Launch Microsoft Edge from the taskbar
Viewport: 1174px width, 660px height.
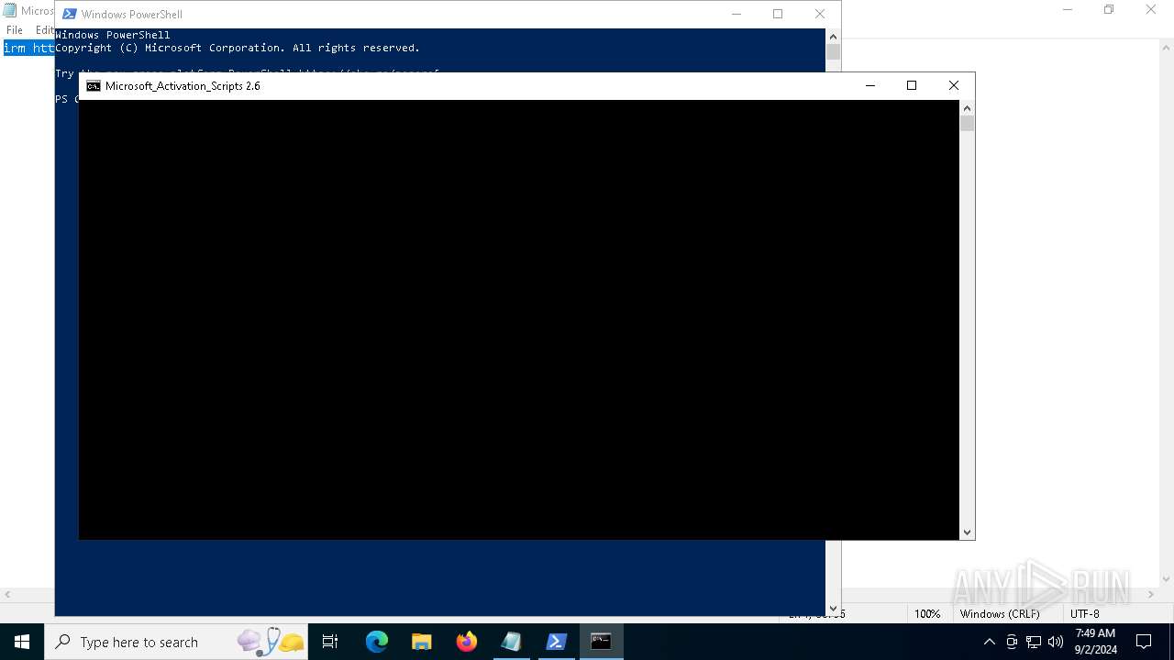377,642
